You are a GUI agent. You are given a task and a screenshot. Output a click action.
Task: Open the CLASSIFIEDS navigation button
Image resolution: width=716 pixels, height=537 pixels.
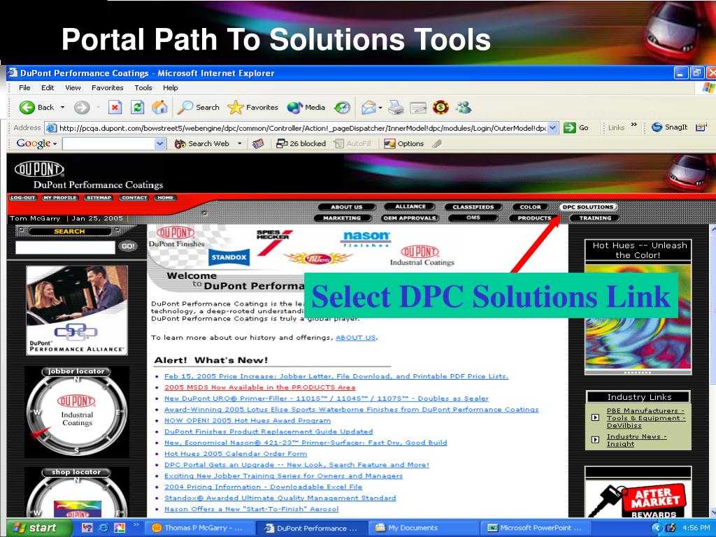(x=473, y=207)
